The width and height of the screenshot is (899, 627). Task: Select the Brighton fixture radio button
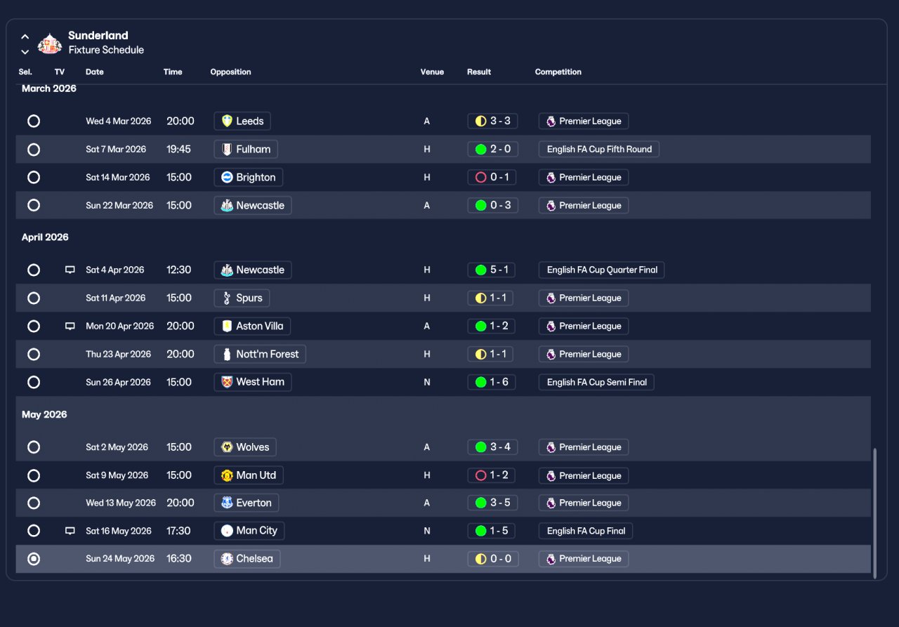[34, 177]
